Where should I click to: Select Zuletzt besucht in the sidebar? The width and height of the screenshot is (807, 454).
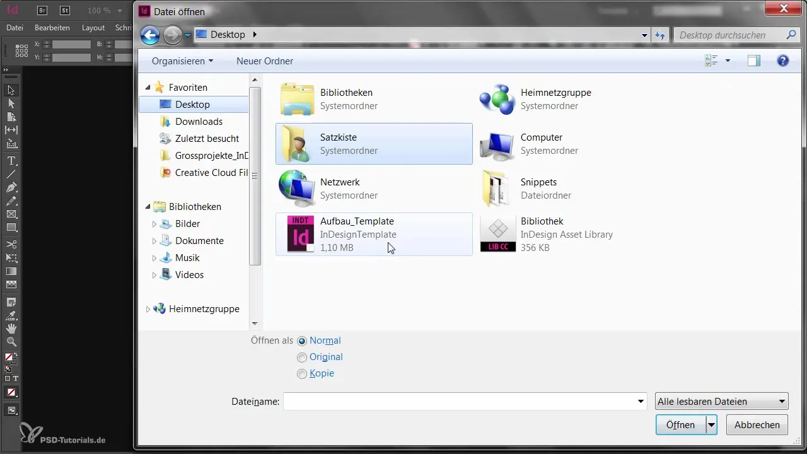click(207, 139)
